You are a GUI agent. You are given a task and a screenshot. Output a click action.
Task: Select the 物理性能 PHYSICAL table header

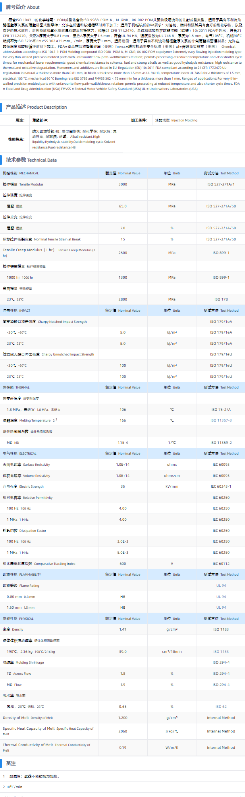18,619
